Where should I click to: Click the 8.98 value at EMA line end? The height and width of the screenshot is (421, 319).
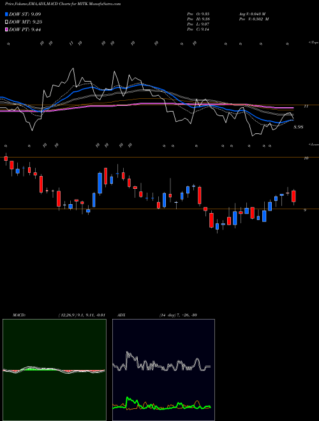point(299,127)
